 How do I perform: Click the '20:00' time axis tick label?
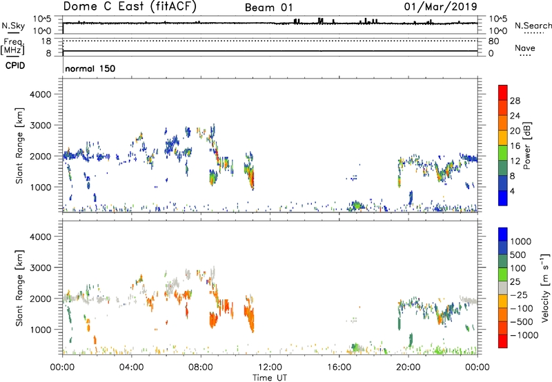408,368
